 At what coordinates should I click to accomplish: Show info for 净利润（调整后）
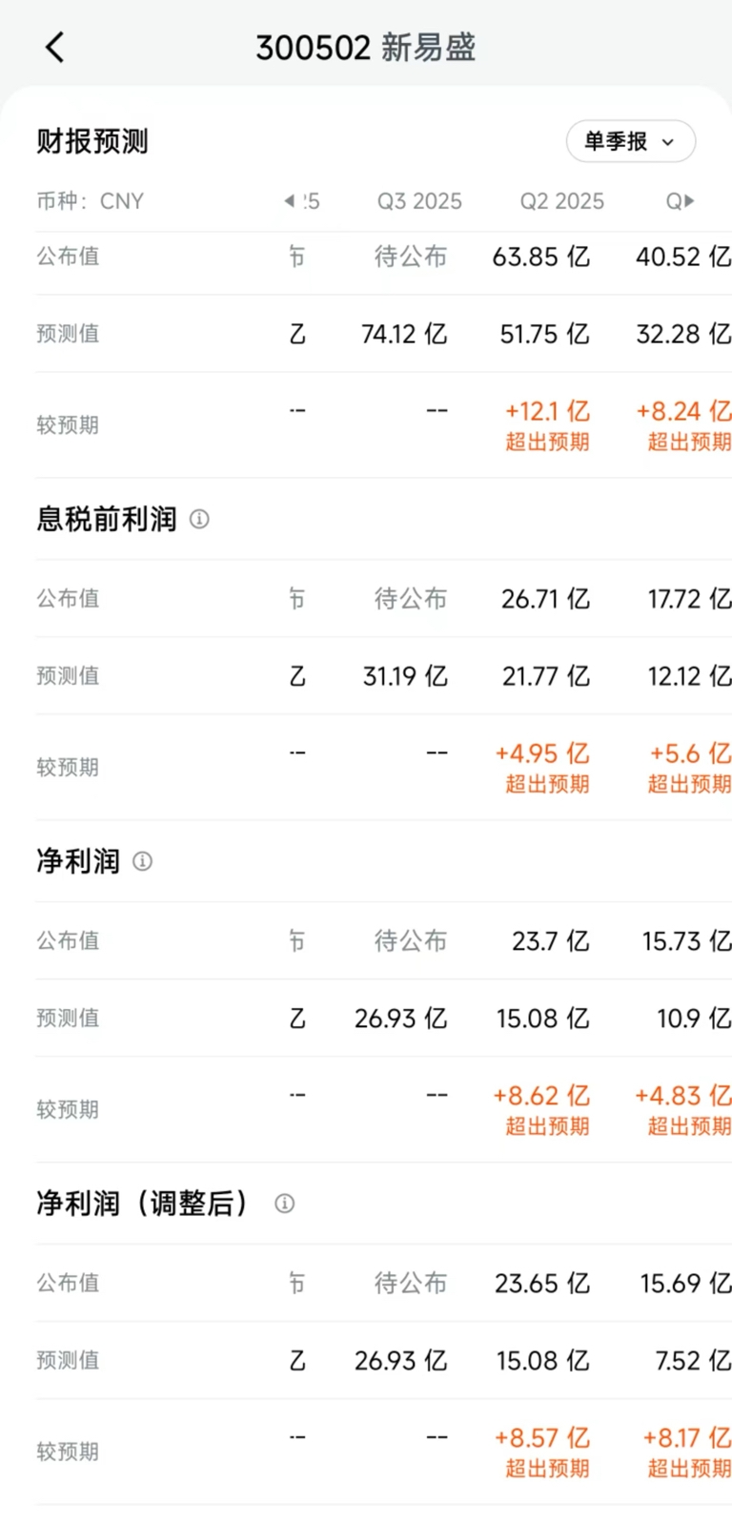(284, 1204)
